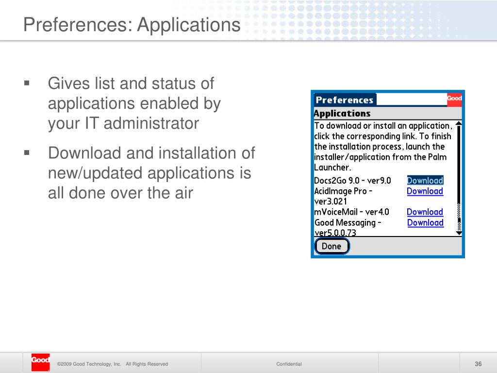Select Download link for Good Messaging
The image size is (497, 373).
pos(425,222)
